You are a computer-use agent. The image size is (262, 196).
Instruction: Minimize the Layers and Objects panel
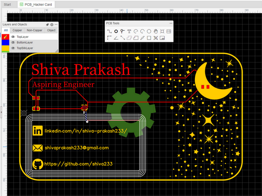56,25
